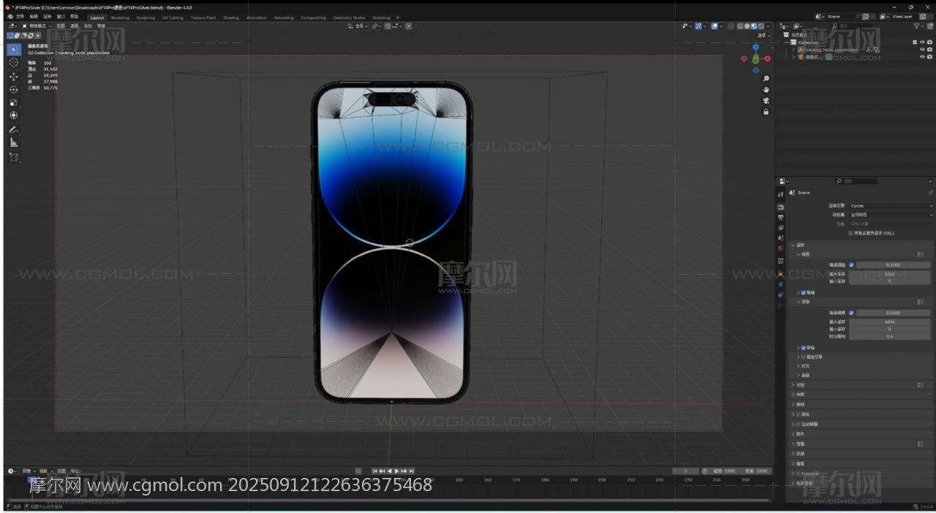This screenshot has width=936, height=513.
Task: Toggle X-ray in viewport header
Action: 731,26
